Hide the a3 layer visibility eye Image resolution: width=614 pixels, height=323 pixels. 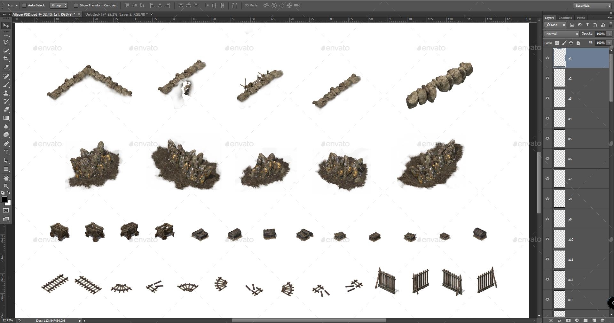(547, 98)
